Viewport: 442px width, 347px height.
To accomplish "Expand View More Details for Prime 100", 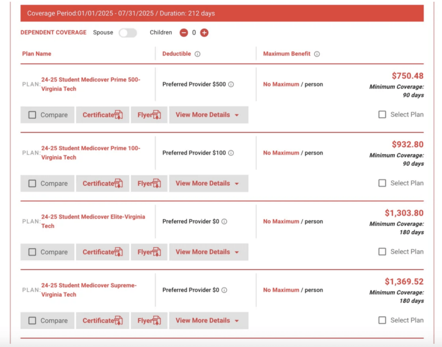I will (208, 183).
